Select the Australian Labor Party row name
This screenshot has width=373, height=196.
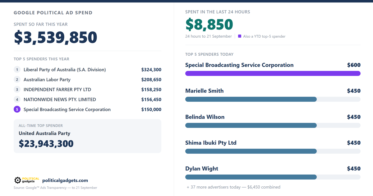point(47,80)
